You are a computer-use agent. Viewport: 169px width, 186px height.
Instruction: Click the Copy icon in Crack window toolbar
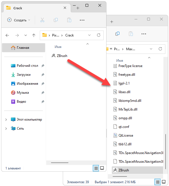tap(56, 20)
